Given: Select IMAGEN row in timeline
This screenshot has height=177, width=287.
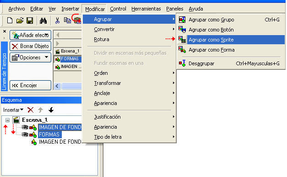Looking at the screenshot, I should tap(68, 67).
